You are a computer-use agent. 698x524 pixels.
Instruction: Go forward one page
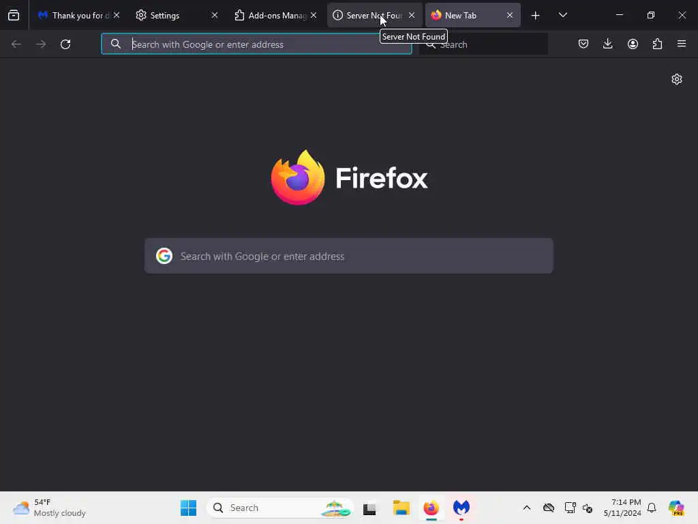point(41,44)
